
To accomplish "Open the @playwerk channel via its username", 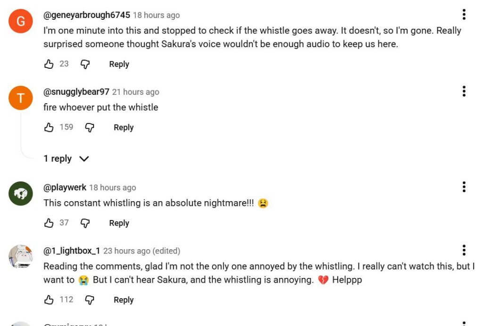I will 65,187.
